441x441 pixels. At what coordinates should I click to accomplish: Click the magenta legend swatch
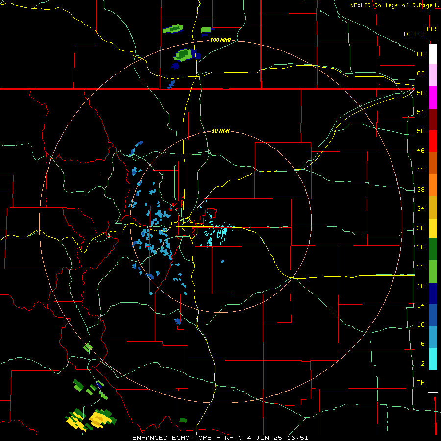pos(433,98)
